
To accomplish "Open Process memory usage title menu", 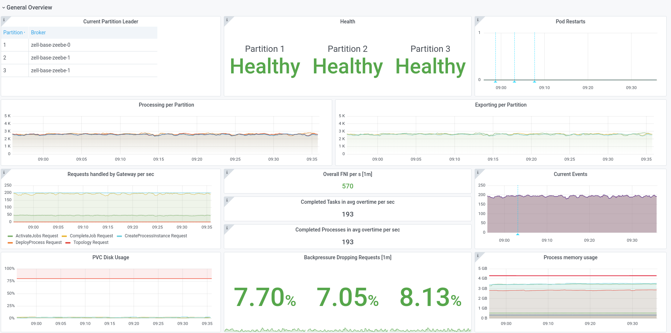I will pyautogui.click(x=570, y=257).
